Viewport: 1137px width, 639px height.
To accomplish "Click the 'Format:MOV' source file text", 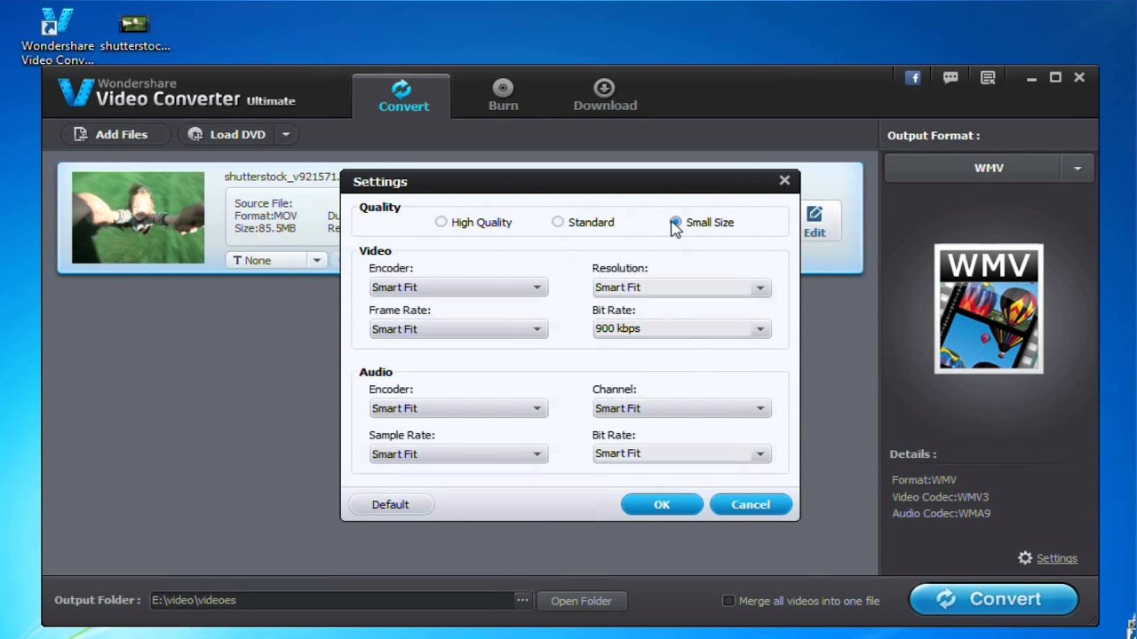I will (266, 216).
